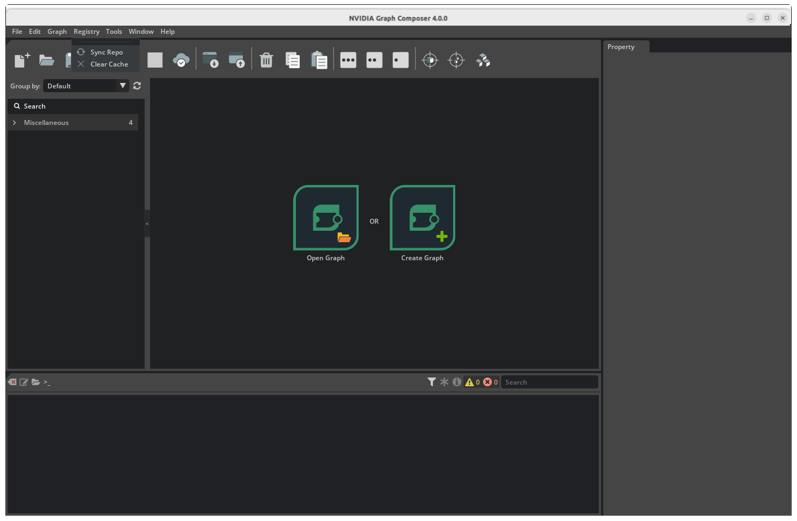
Task: Collapse the left panel using the side arrow
Action: pyautogui.click(x=147, y=224)
